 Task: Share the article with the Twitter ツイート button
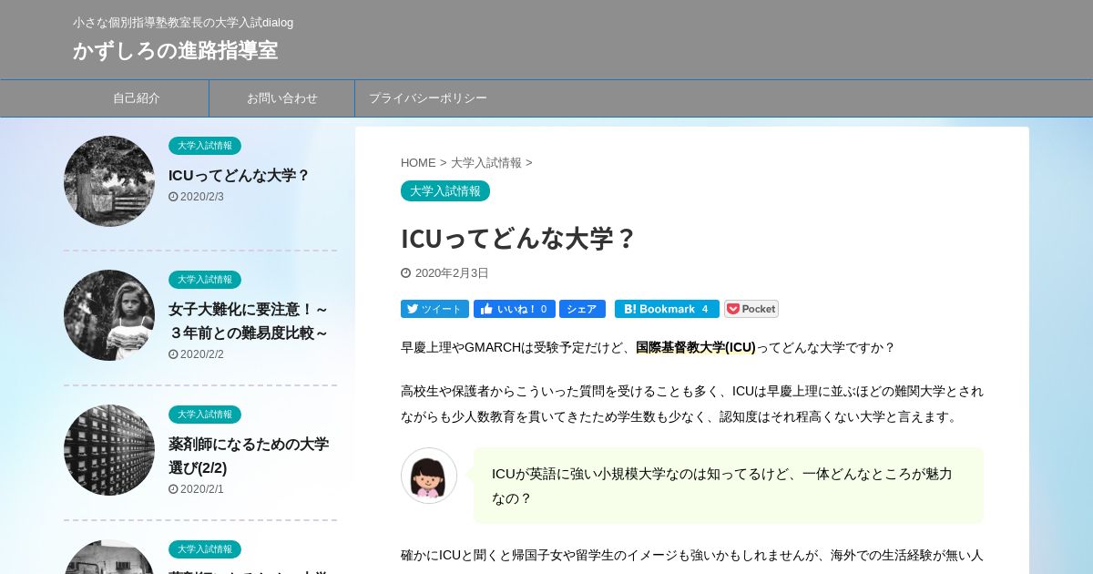click(x=434, y=309)
